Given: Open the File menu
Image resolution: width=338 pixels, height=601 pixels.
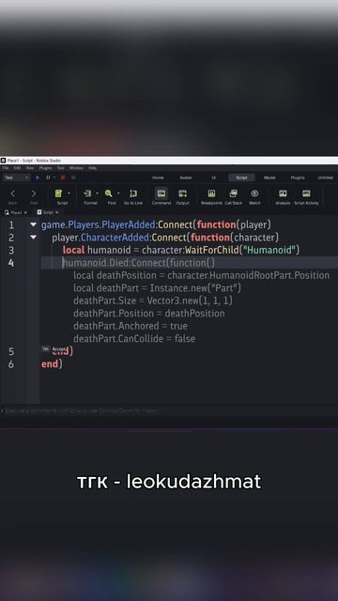Looking at the screenshot, I should pos(6,168).
